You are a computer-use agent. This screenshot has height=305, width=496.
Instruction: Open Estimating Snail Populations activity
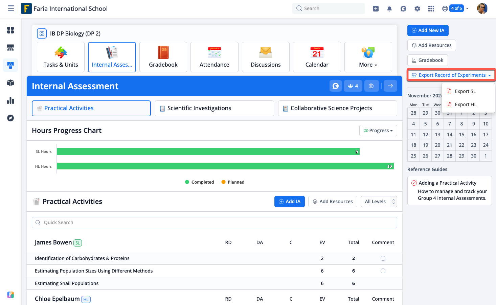[67, 283]
